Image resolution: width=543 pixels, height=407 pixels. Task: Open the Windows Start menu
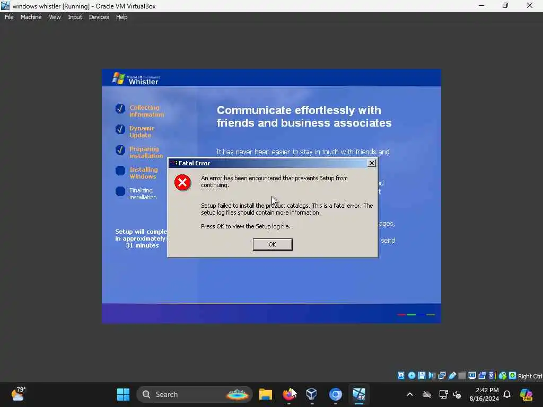click(x=123, y=394)
